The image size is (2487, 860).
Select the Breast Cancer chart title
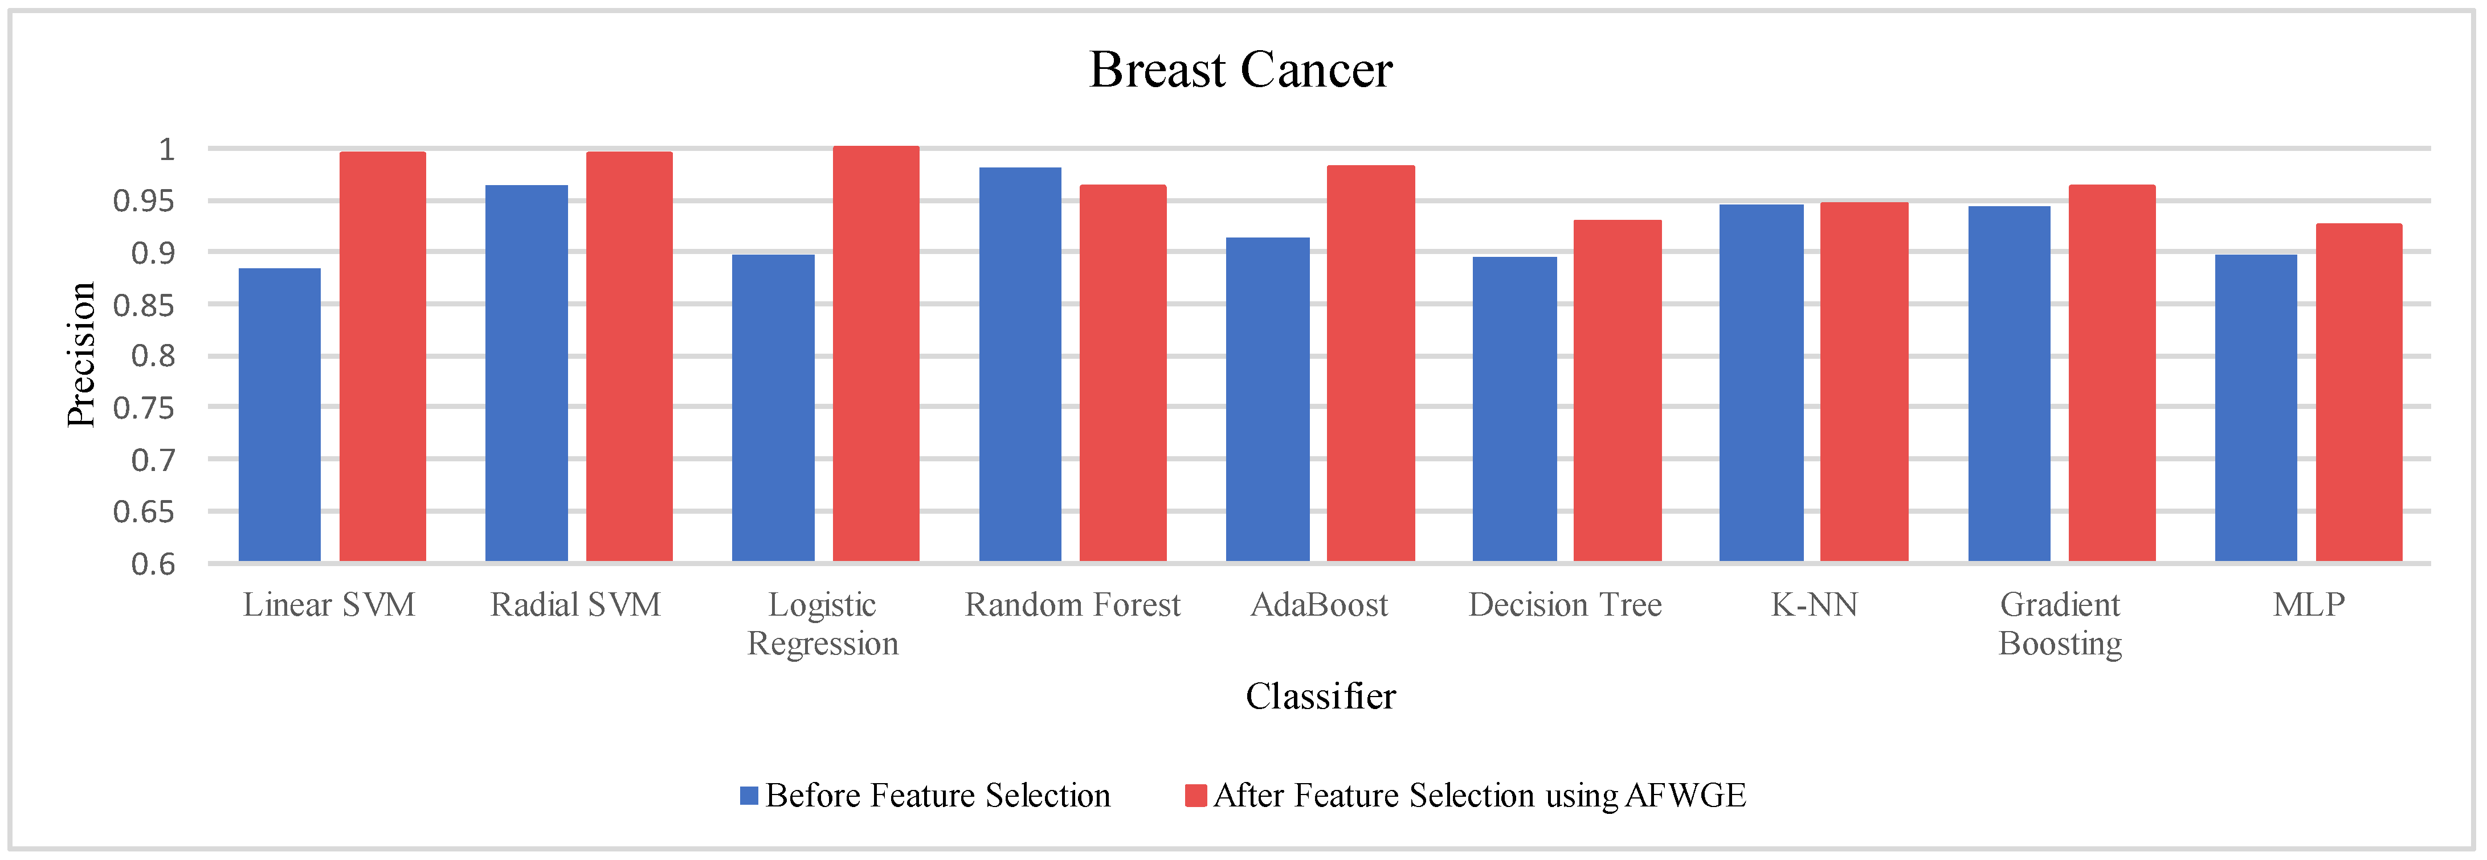click(x=1240, y=69)
